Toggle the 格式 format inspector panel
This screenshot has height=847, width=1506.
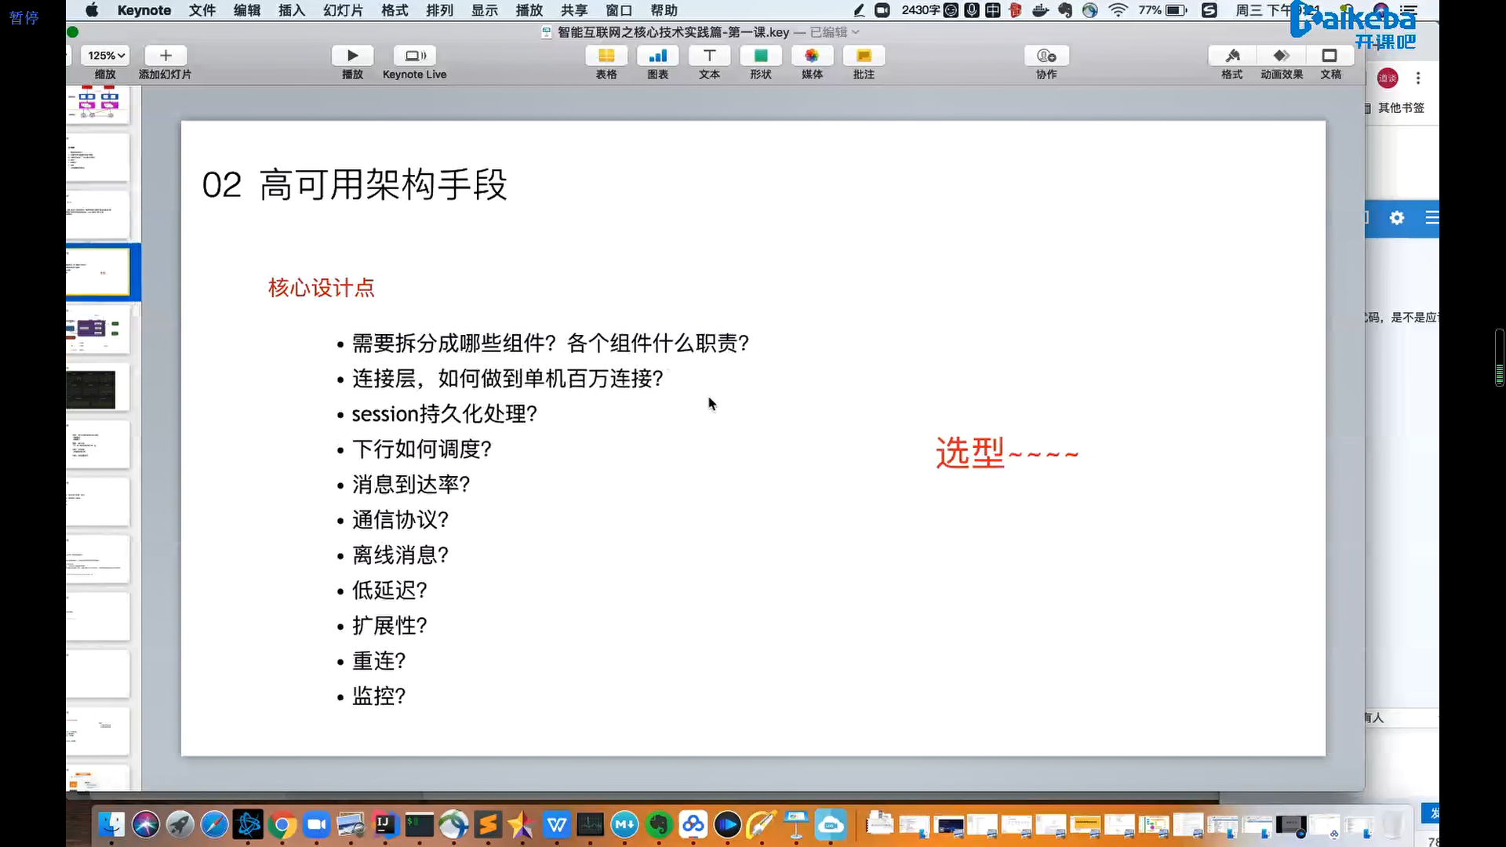(1232, 56)
